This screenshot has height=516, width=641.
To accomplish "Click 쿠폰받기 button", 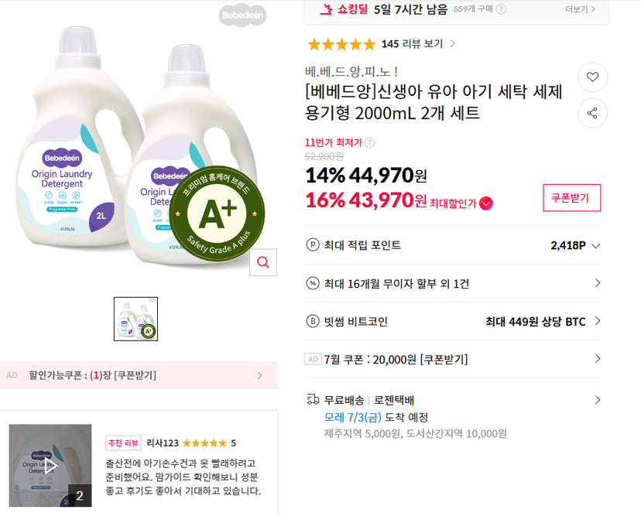I will pos(571,198).
